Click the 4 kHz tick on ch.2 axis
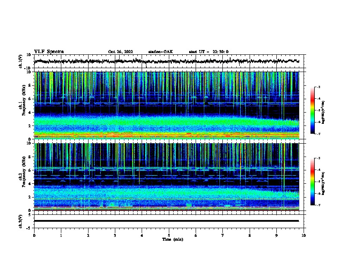Viewport: 342px width, 264px height. coord(30,184)
